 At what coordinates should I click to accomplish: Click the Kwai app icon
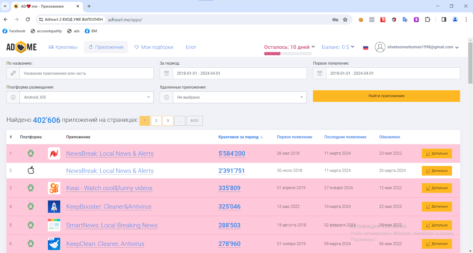point(54,188)
